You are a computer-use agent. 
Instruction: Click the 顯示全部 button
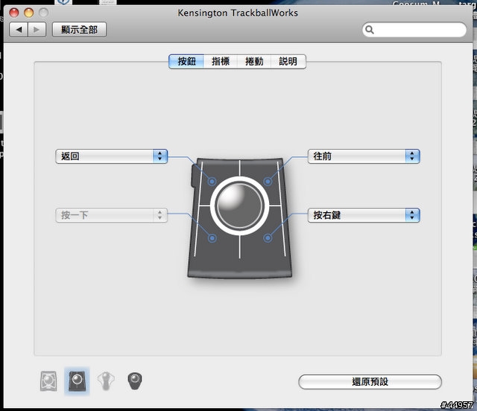coord(80,30)
